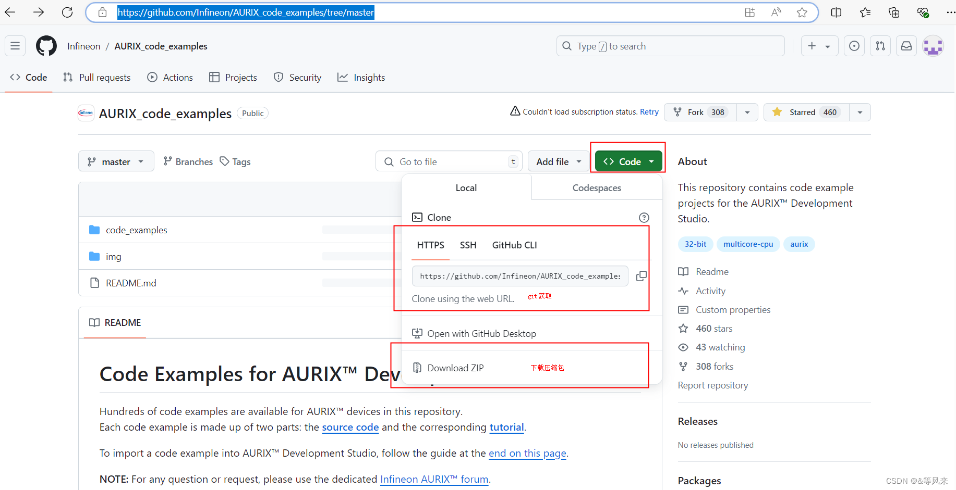Retry loading subscription status
This screenshot has width=956, height=490.
click(649, 112)
